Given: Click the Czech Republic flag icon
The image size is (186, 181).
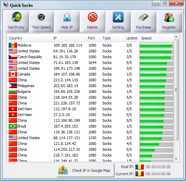Looking at the screenshot, I should click(13, 57).
